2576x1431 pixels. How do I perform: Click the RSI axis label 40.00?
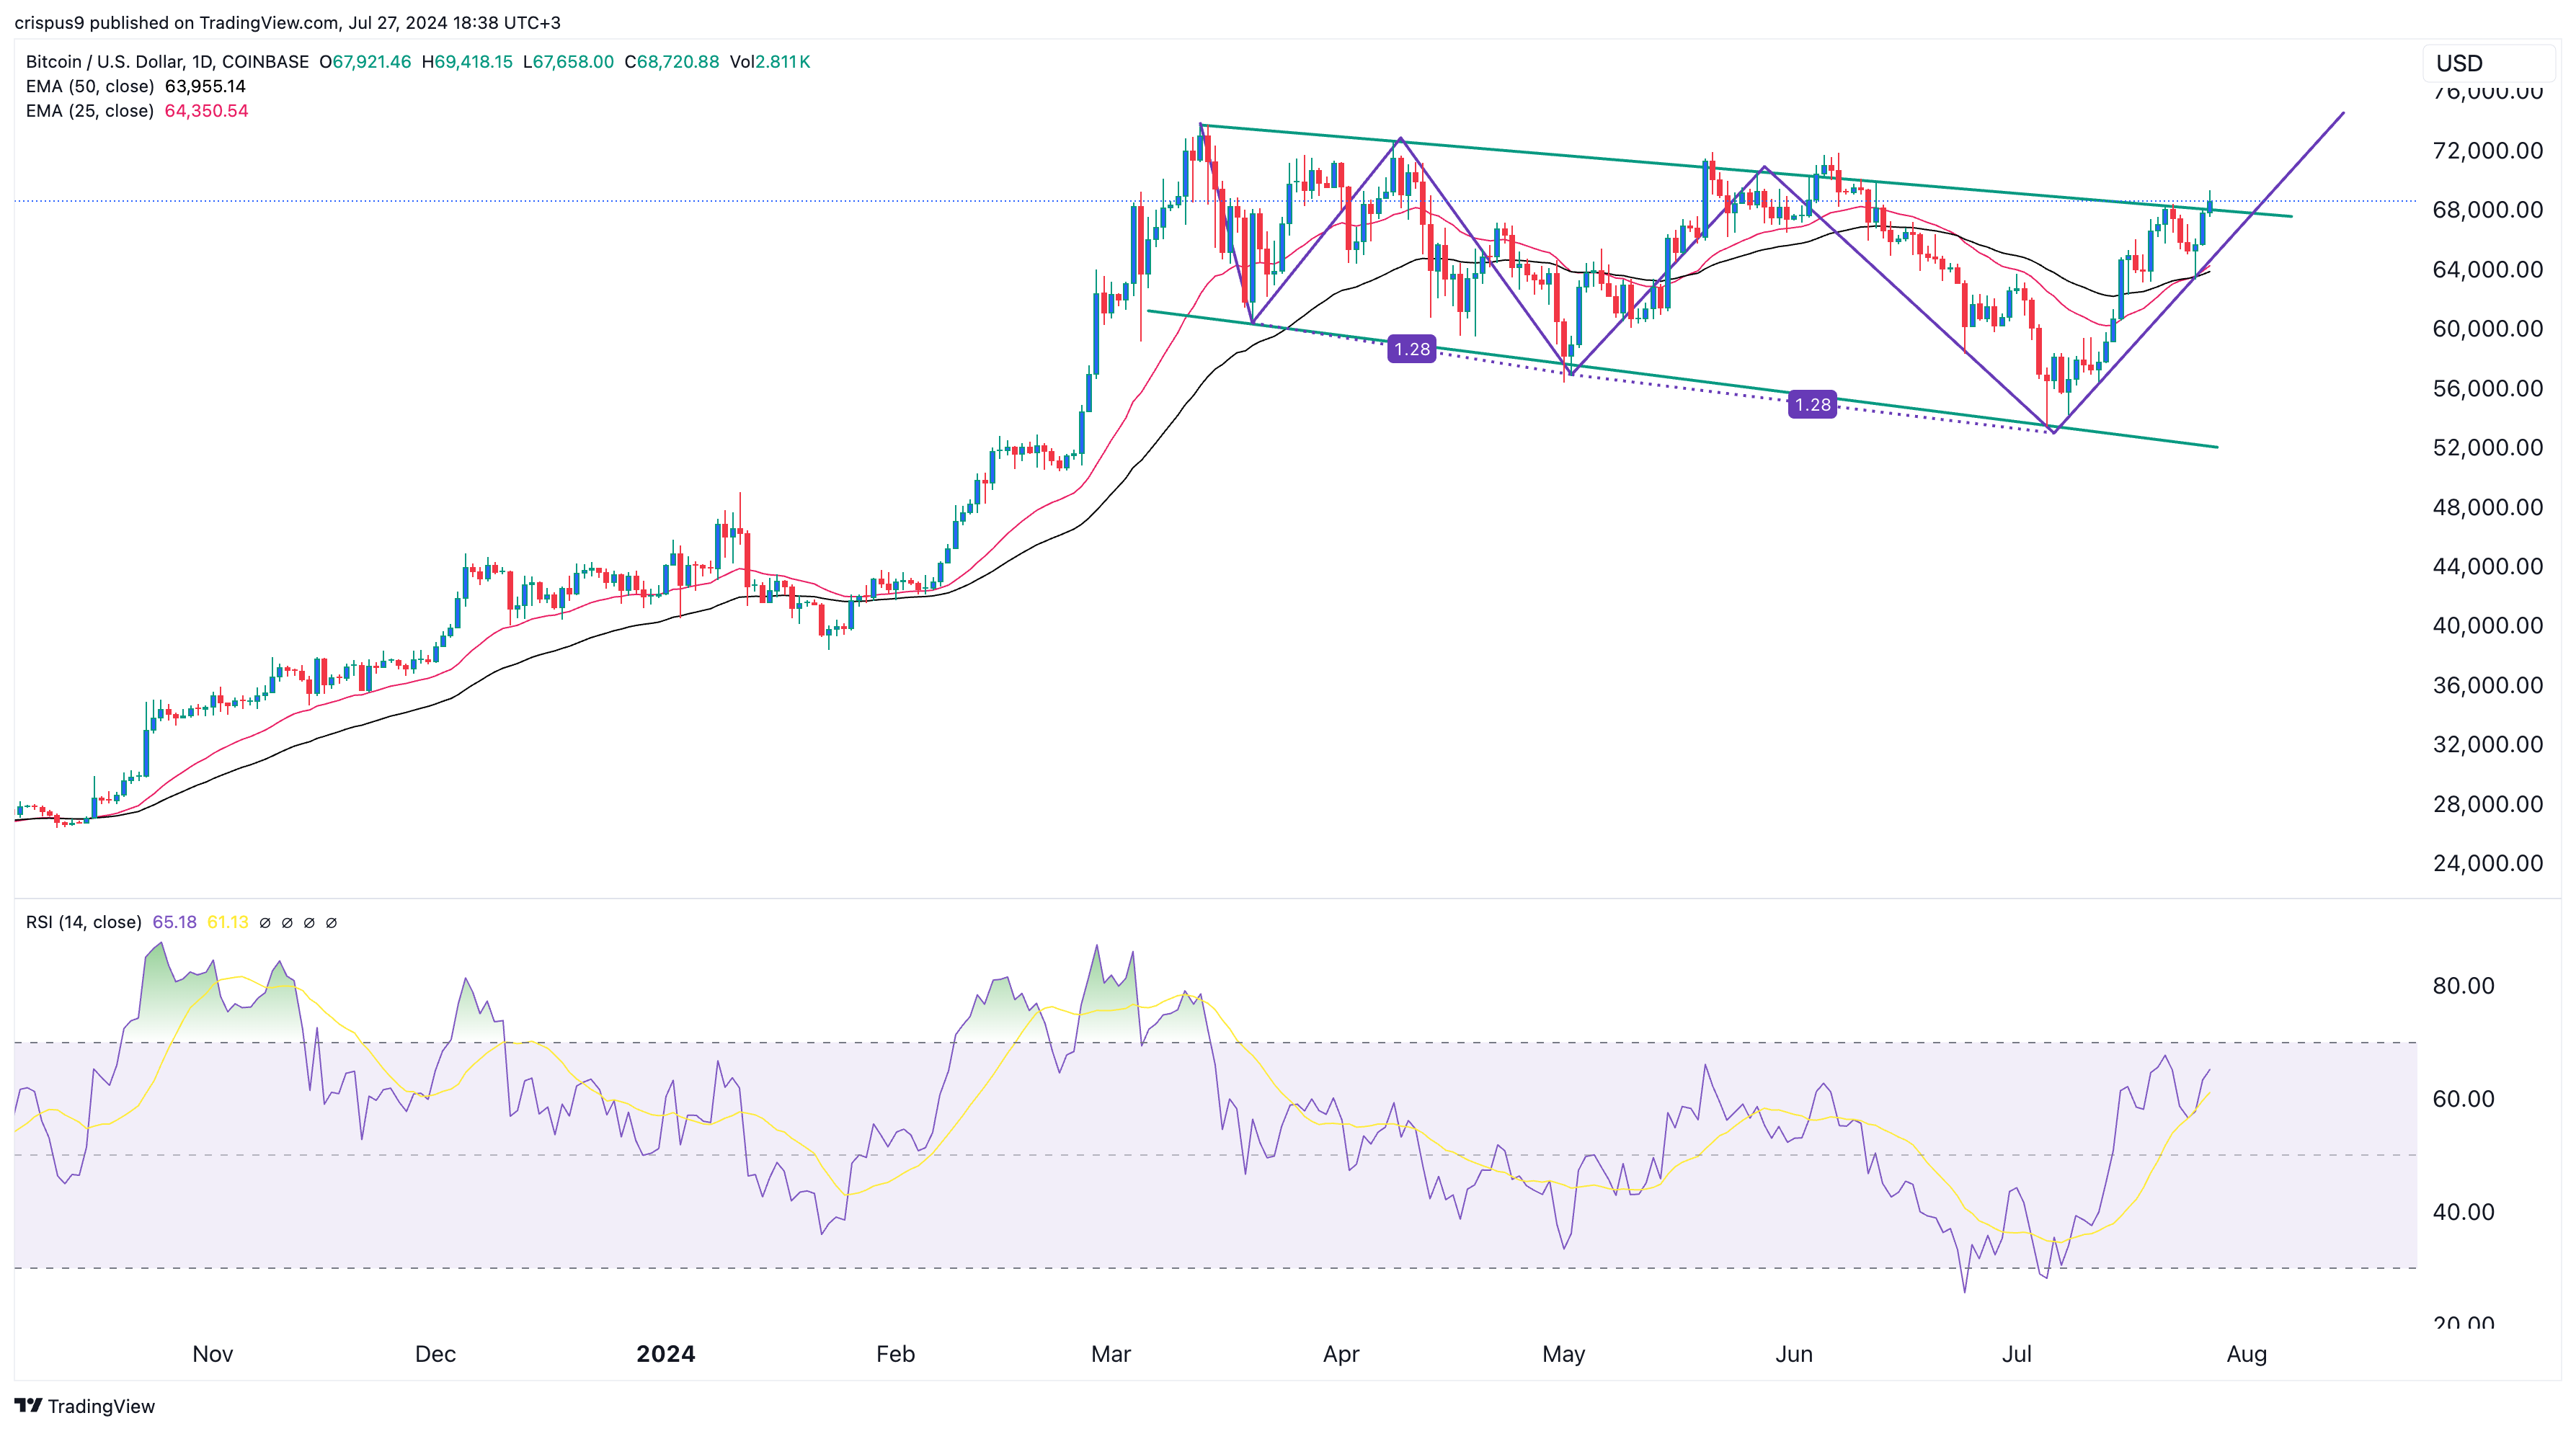point(2463,1211)
